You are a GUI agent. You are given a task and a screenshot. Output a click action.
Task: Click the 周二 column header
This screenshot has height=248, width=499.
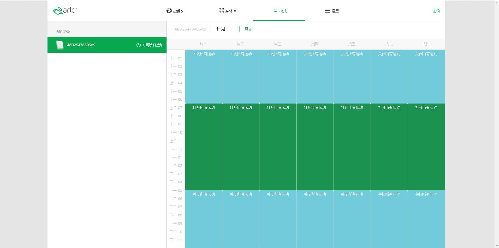[x=241, y=44]
